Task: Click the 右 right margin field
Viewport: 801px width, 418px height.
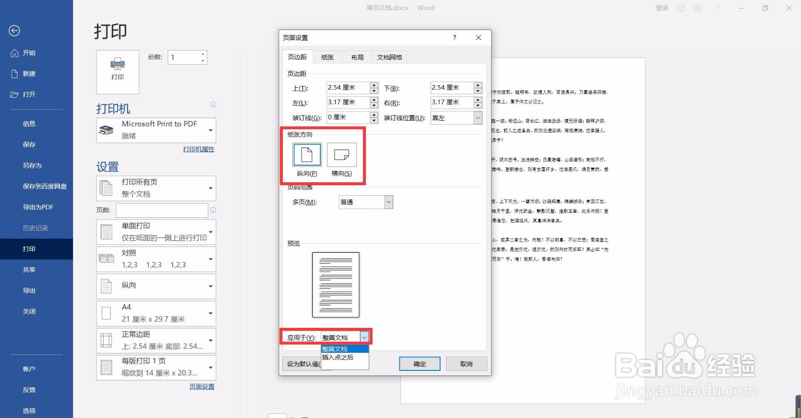Action: click(x=452, y=102)
